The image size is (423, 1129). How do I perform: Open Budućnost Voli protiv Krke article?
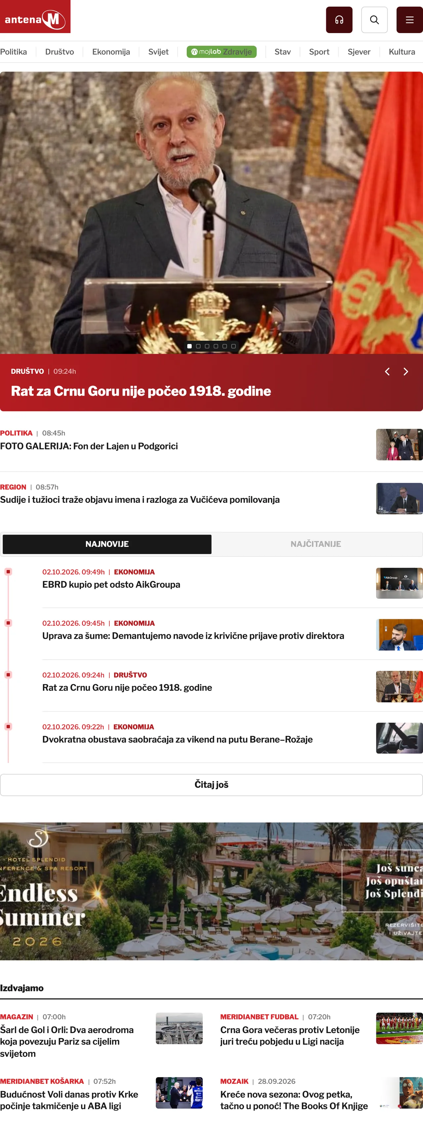(x=69, y=1100)
